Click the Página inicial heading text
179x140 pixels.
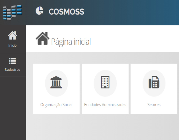pyautogui.click(x=71, y=42)
